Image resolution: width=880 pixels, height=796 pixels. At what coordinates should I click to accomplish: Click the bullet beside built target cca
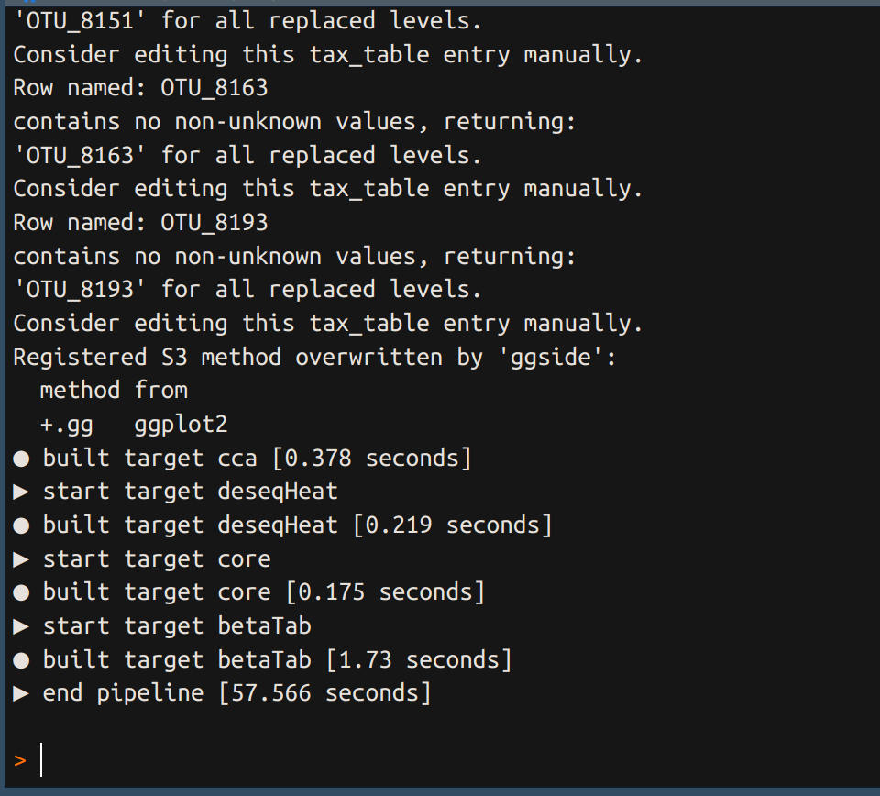click(21, 458)
